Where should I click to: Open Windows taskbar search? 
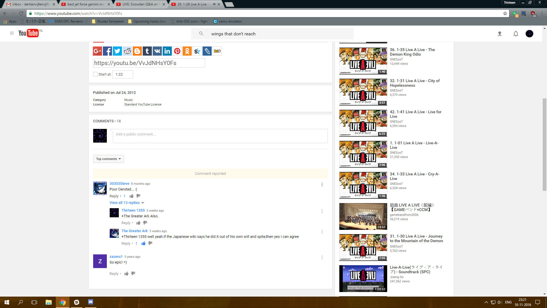[21, 302]
